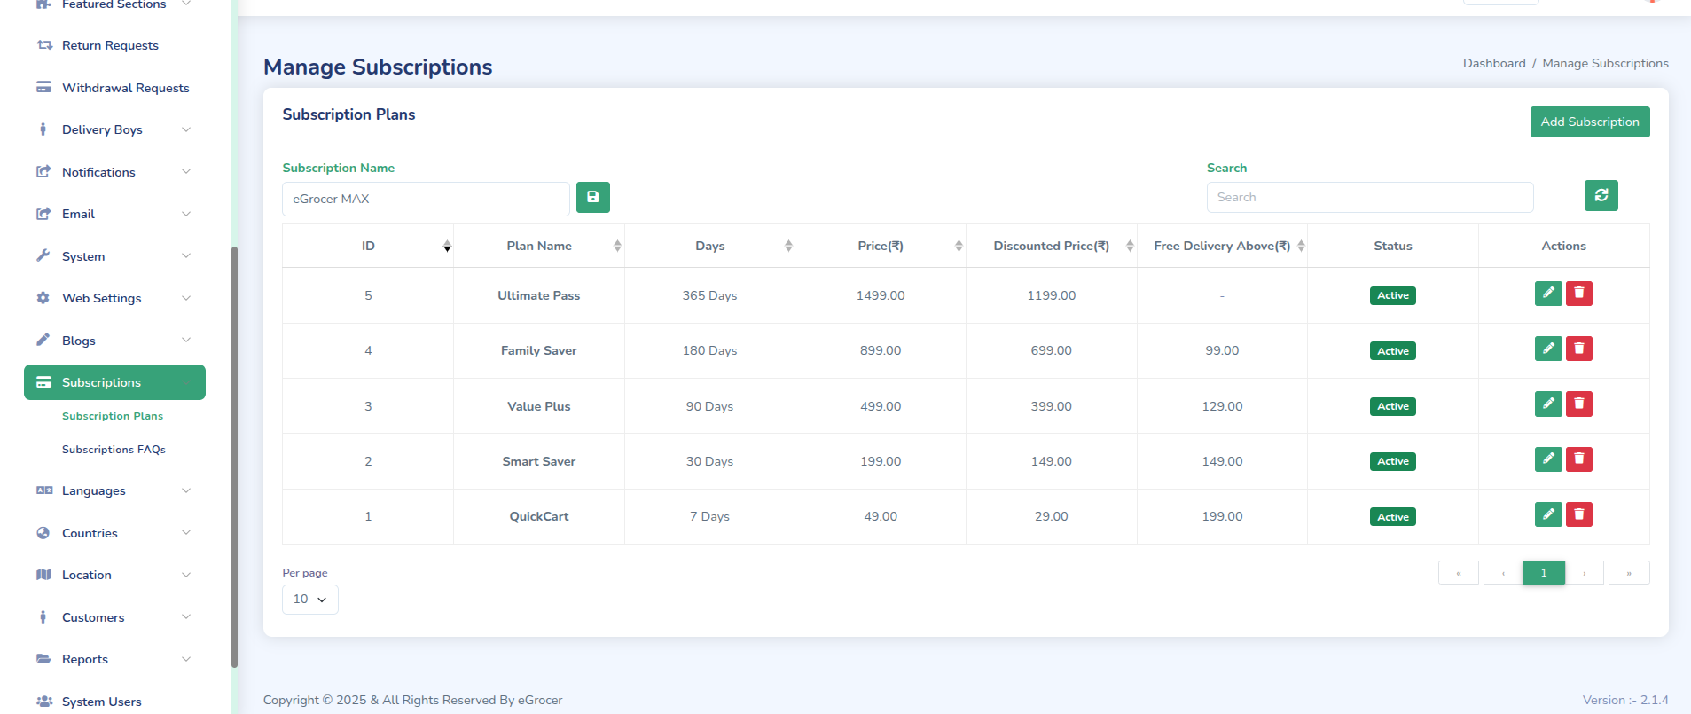Click the green refresh table icon
The height and width of the screenshot is (714, 1691).
[x=1601, y=195]
